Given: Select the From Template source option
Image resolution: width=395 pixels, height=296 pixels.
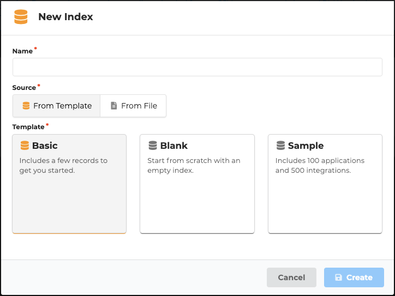Looking at the screenshot, I should [x=57, y=106].
